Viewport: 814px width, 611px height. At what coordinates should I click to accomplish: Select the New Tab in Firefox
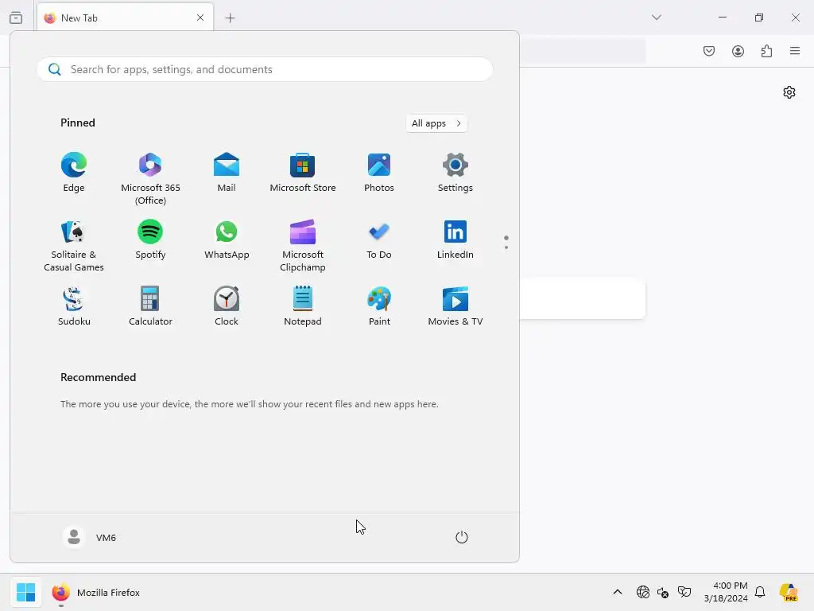(x=125, y=18)
